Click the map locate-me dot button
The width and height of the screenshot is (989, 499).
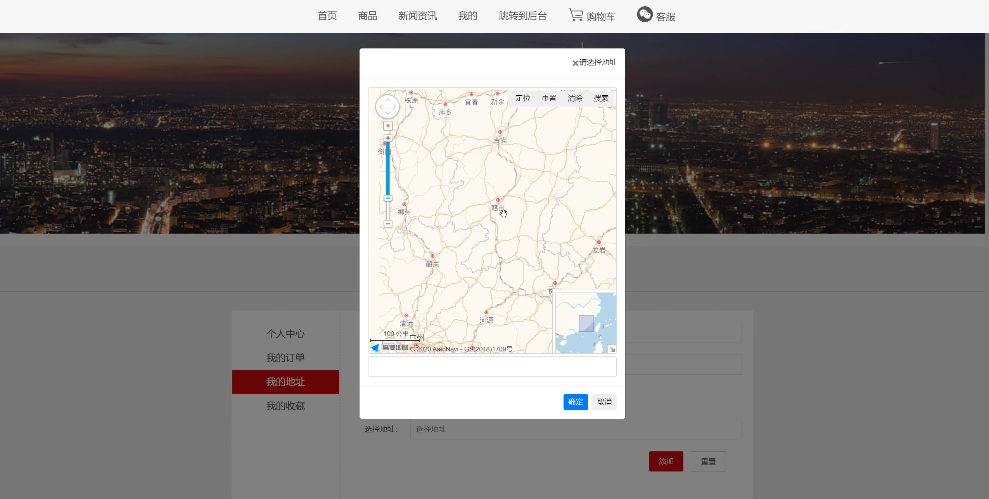tap(388, 126)
